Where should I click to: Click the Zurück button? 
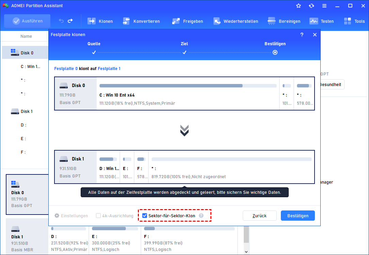(259, 216)
